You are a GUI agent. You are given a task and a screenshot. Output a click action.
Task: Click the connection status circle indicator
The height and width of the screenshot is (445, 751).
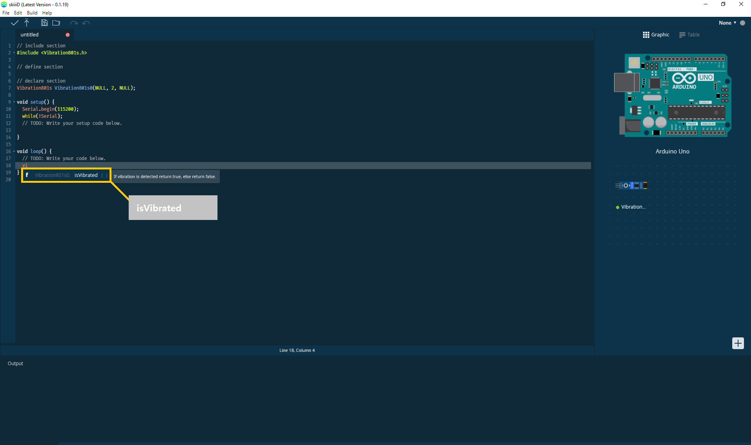point(742,23)
